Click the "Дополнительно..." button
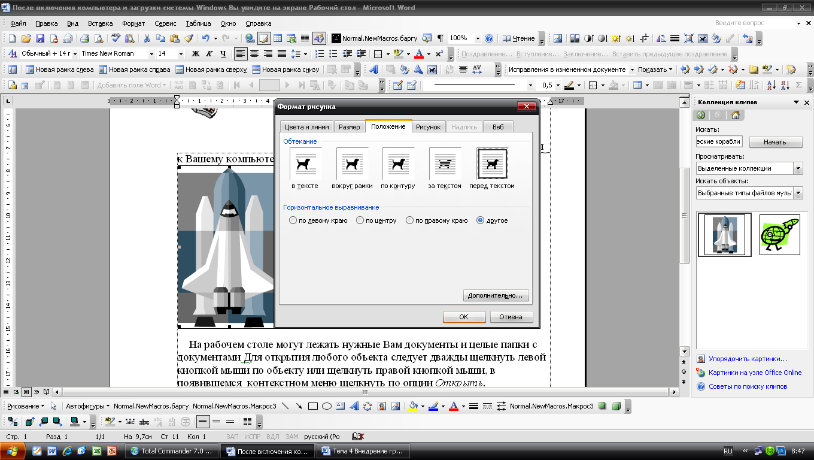This screenshot has height=460, width=814. coord(496,295)
